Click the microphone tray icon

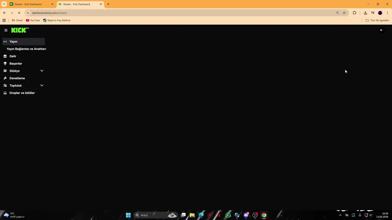[x=360, y=215]
